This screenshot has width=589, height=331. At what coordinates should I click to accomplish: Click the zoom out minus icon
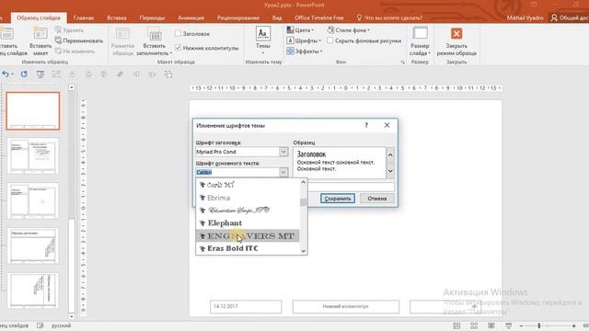[x=521, y=325]
